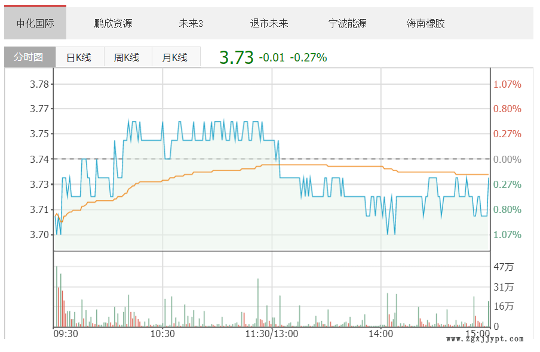Click the 14:00 time axis label

point(381,334)
